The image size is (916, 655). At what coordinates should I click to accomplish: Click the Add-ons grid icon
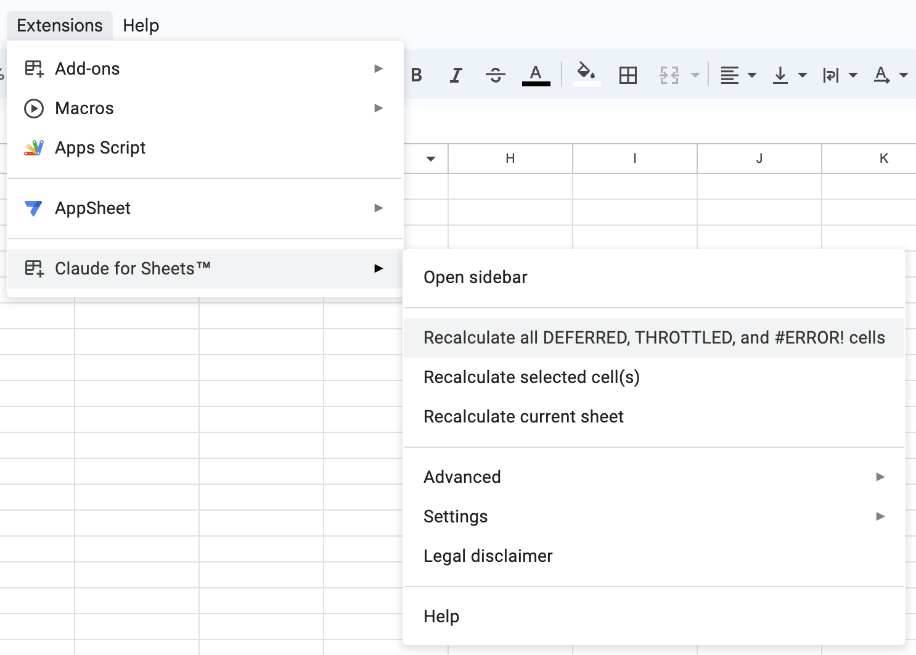click(34, 68)
